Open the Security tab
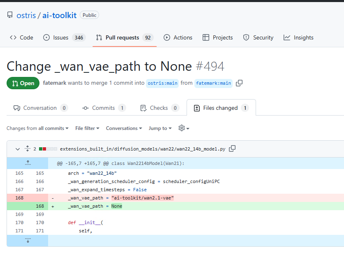 point(258,37)
